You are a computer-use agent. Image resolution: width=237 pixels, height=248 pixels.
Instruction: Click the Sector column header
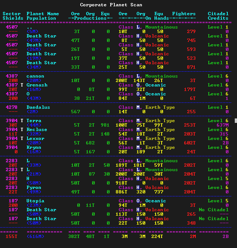pyautogui.click(x=12, y=14)
